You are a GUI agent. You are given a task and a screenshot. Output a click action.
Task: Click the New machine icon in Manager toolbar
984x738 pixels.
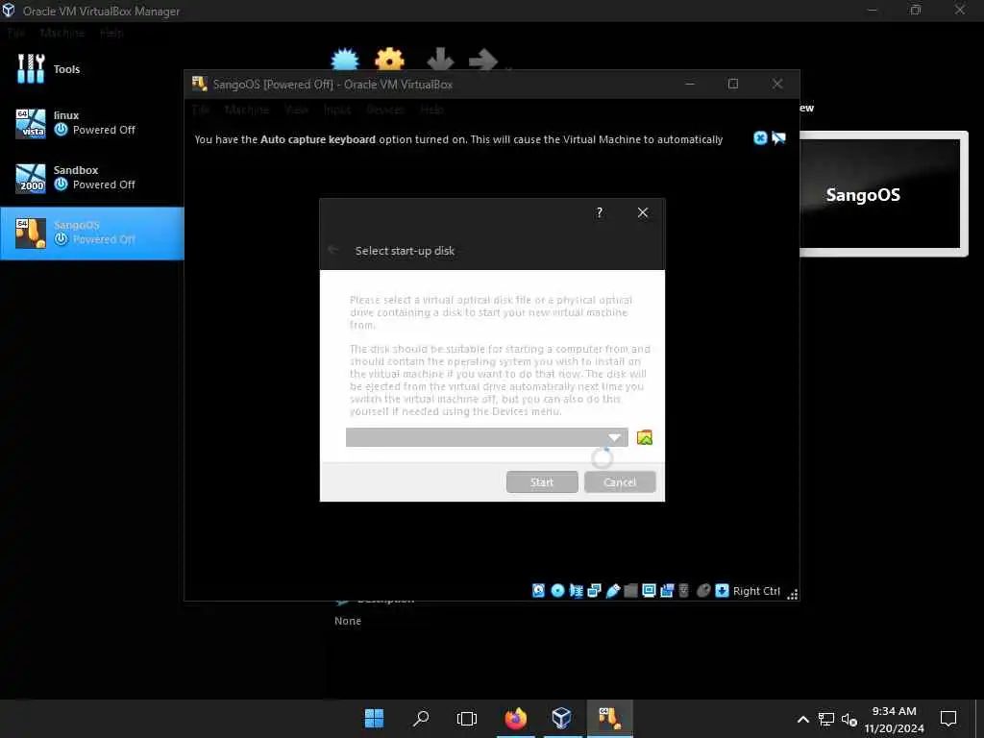point(345,59)
